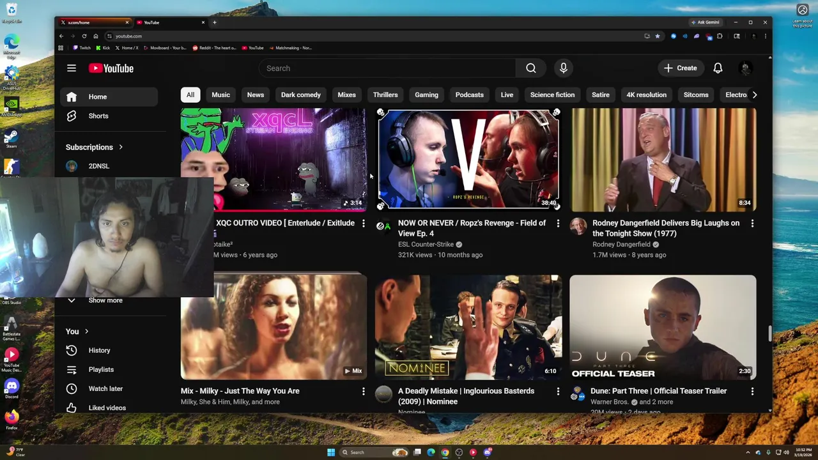Reload the page in Chrome
This screenshot has width=818, height=460.
point(84,36)
